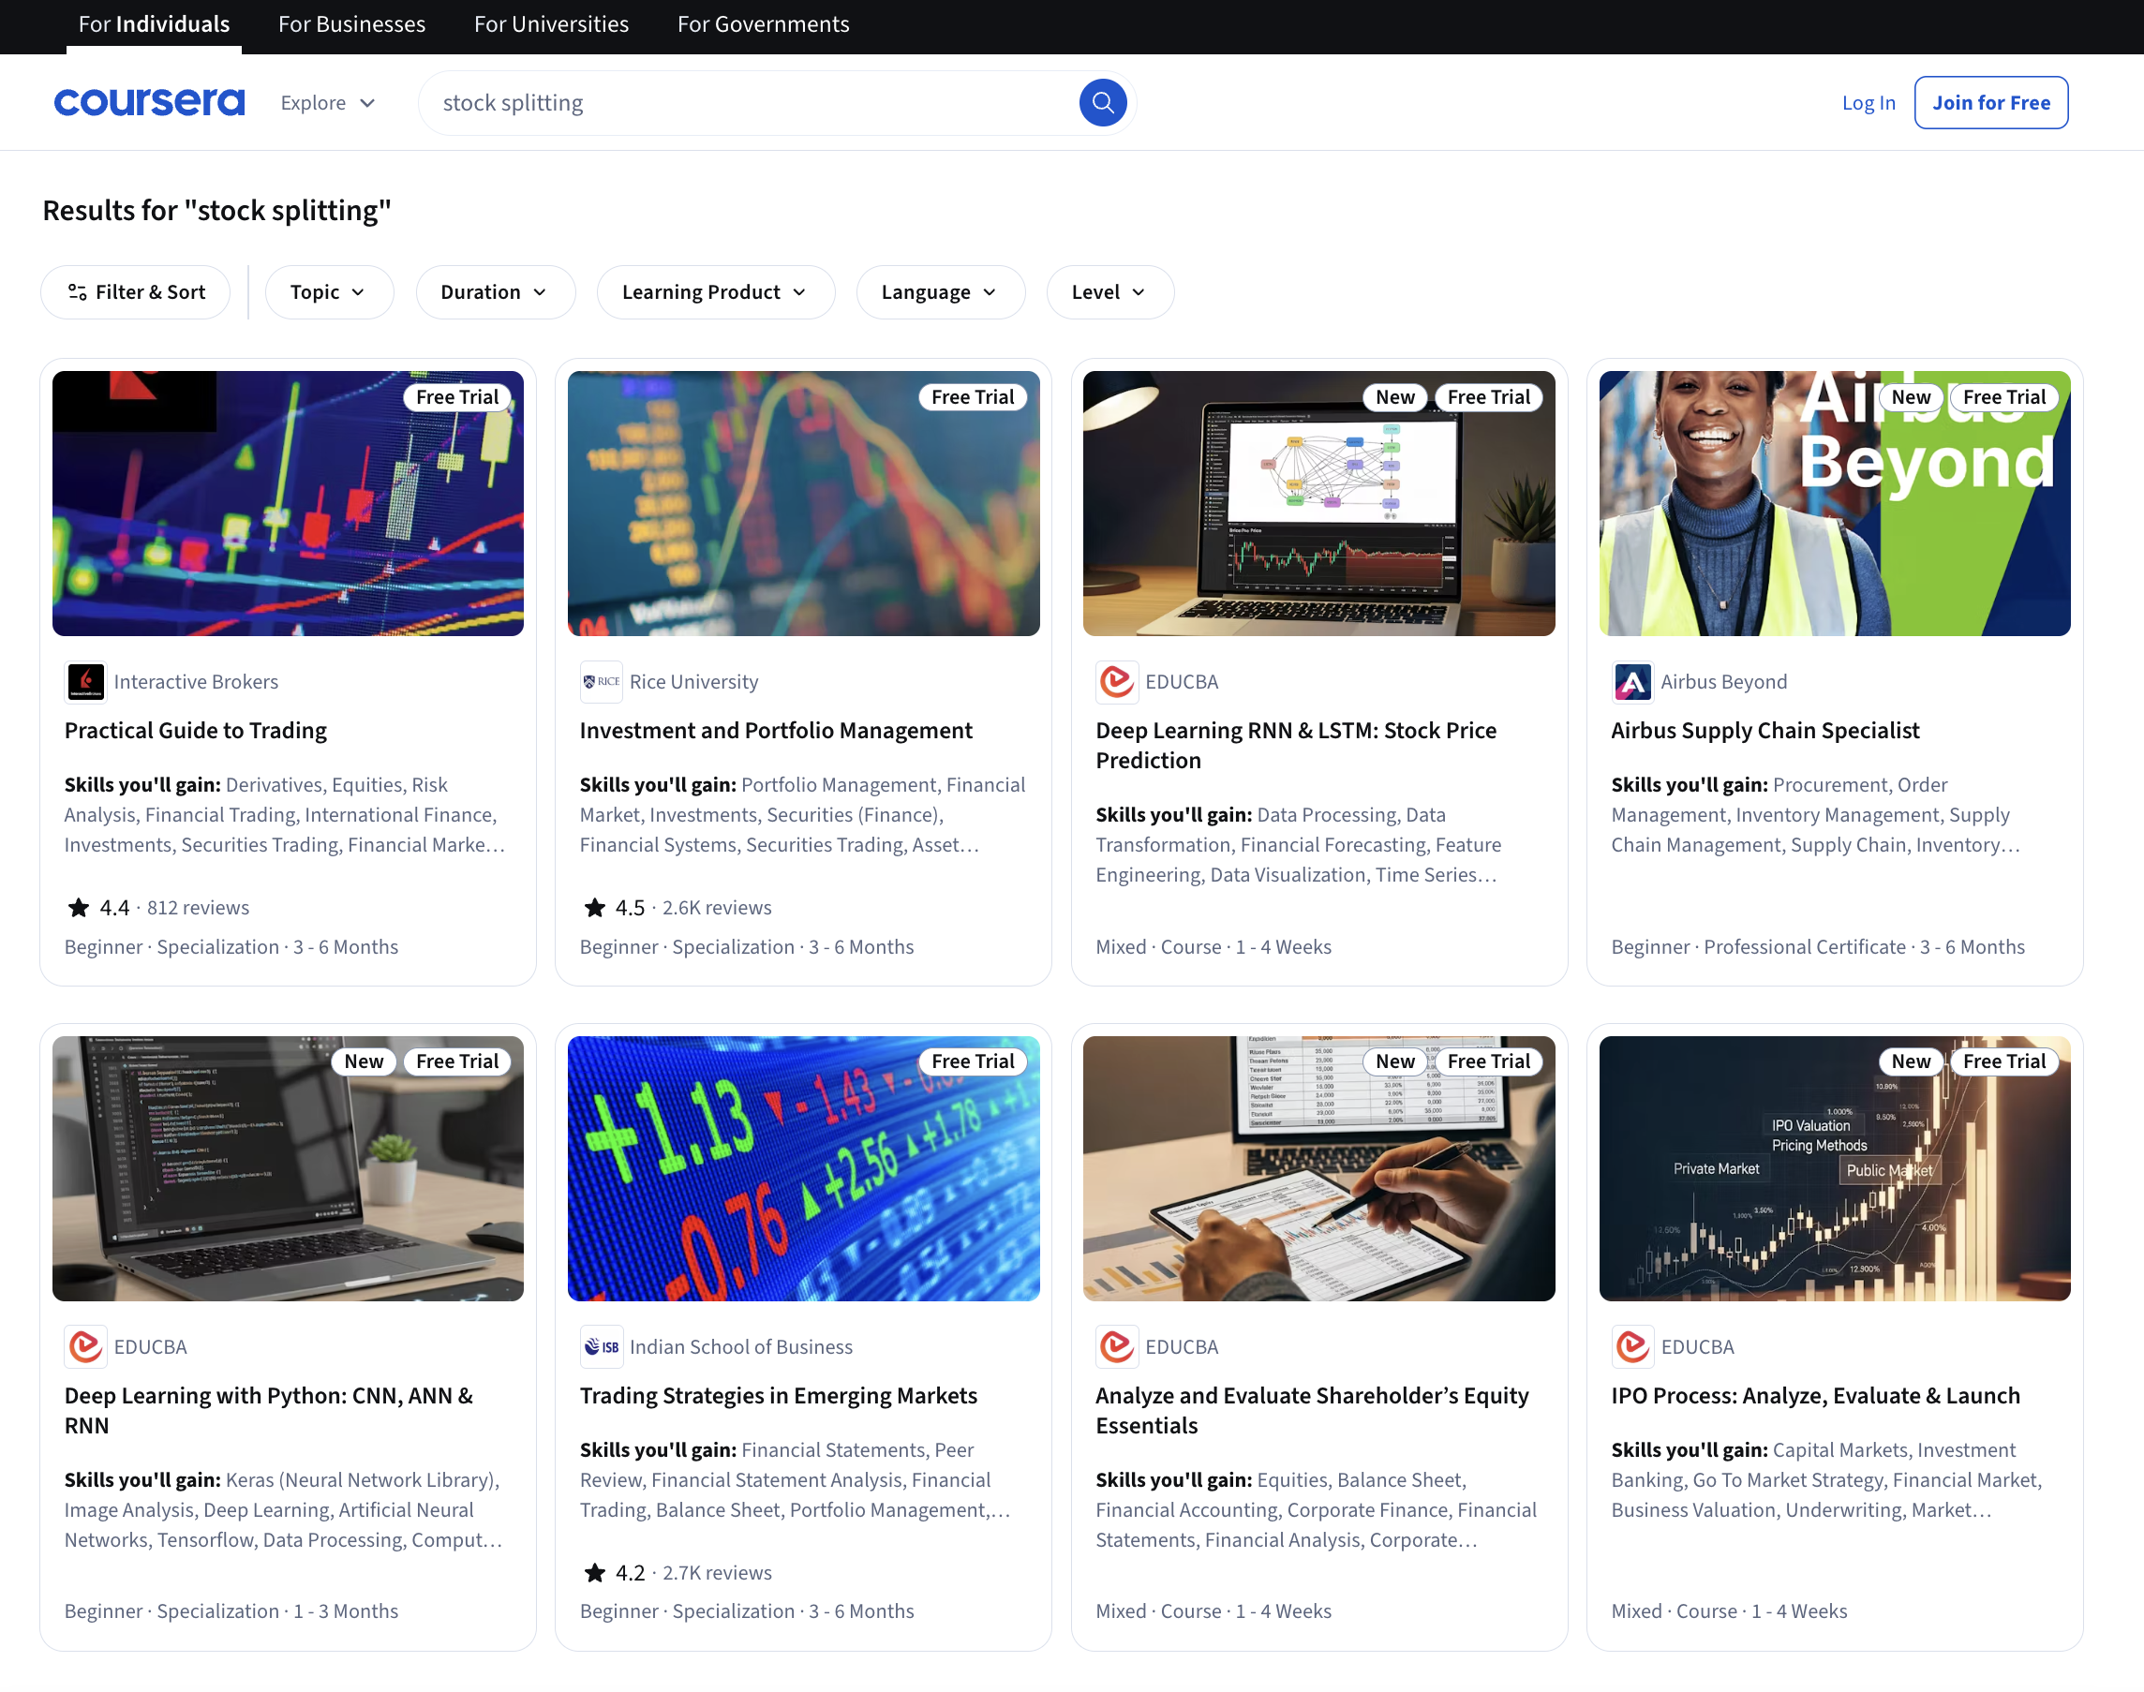Click the search magnifier icon

(x=1103, y=102)
